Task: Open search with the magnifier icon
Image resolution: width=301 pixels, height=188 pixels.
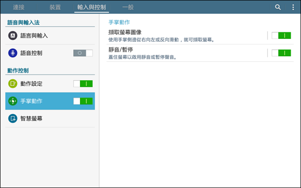Action: (278, 8)
